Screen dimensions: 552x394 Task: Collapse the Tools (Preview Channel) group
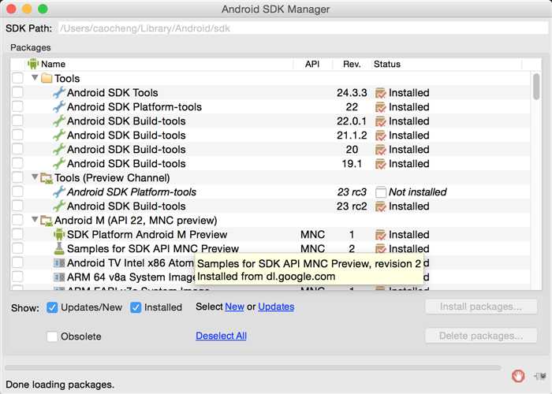(35, 177)
